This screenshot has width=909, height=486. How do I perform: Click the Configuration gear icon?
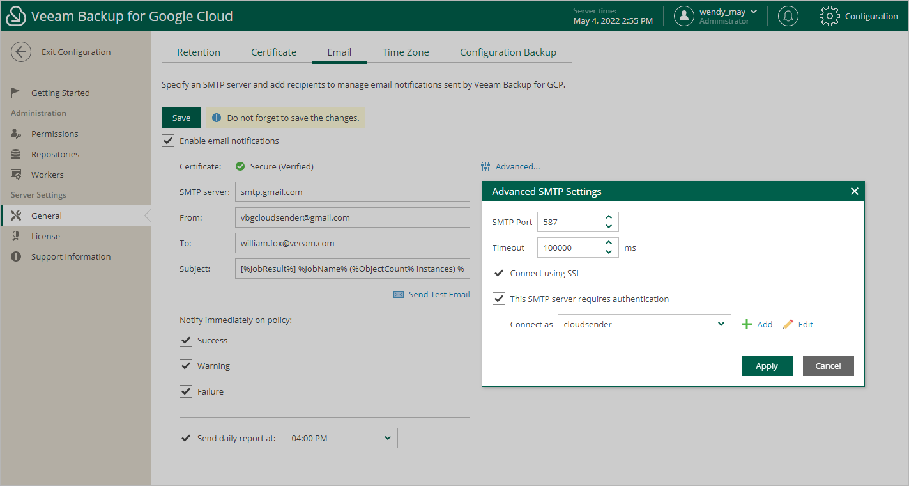(829, 16)
